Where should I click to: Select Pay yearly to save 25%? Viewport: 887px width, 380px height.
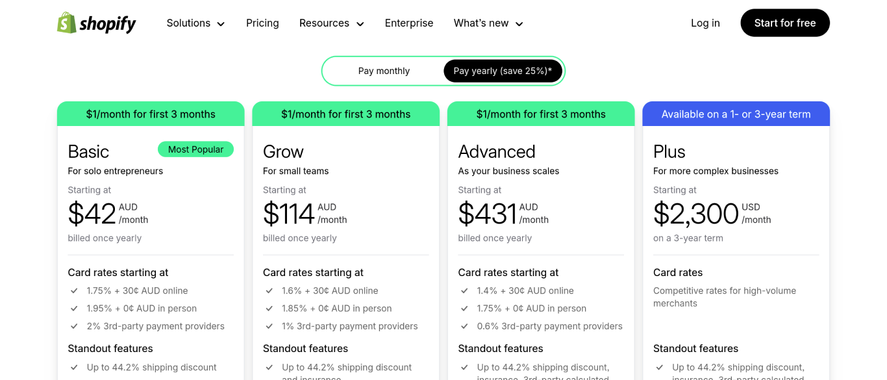[503, 70]
